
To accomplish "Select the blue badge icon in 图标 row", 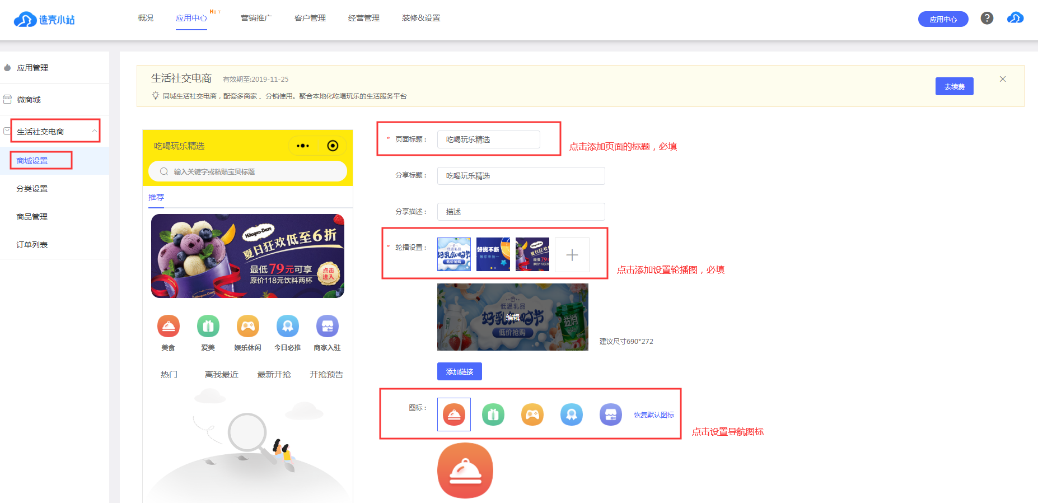I will pos(572,414).
